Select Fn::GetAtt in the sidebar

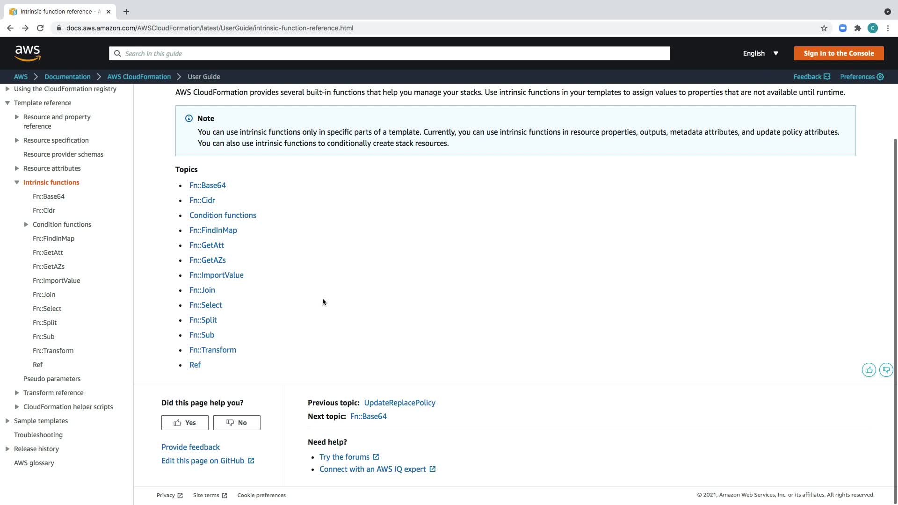(x=48, y=252)
